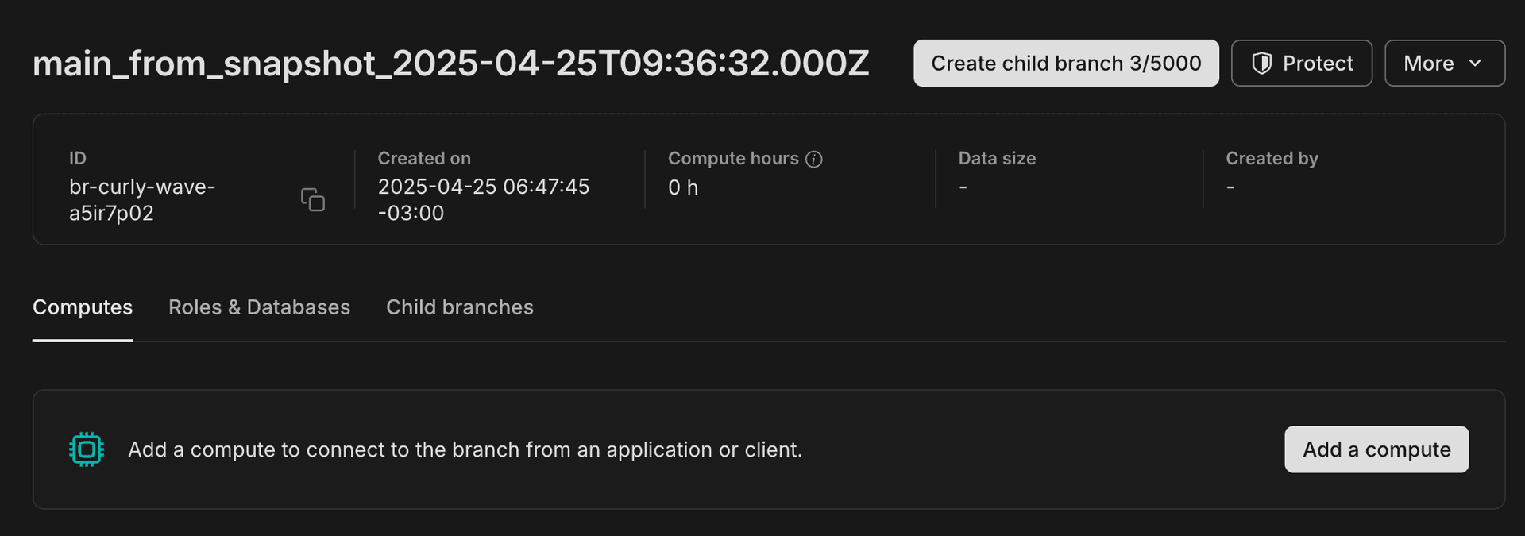Select the branch name heading
This screenshot has height=536, width=1525.
click(450, 63)
